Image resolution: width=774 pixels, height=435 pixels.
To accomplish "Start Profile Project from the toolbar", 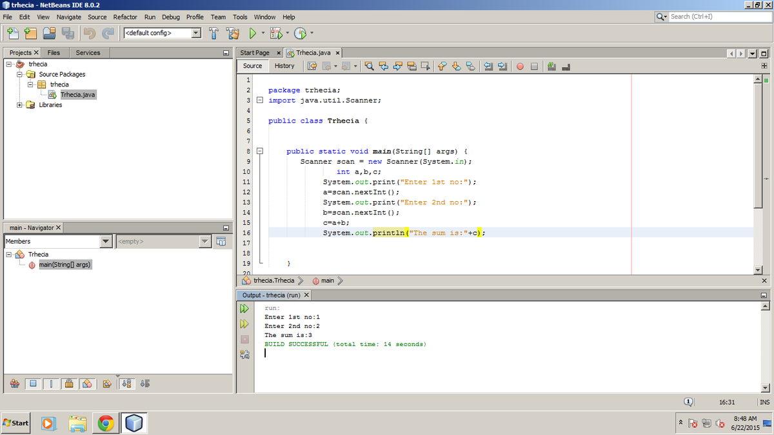I will click(x=300, y=33).
